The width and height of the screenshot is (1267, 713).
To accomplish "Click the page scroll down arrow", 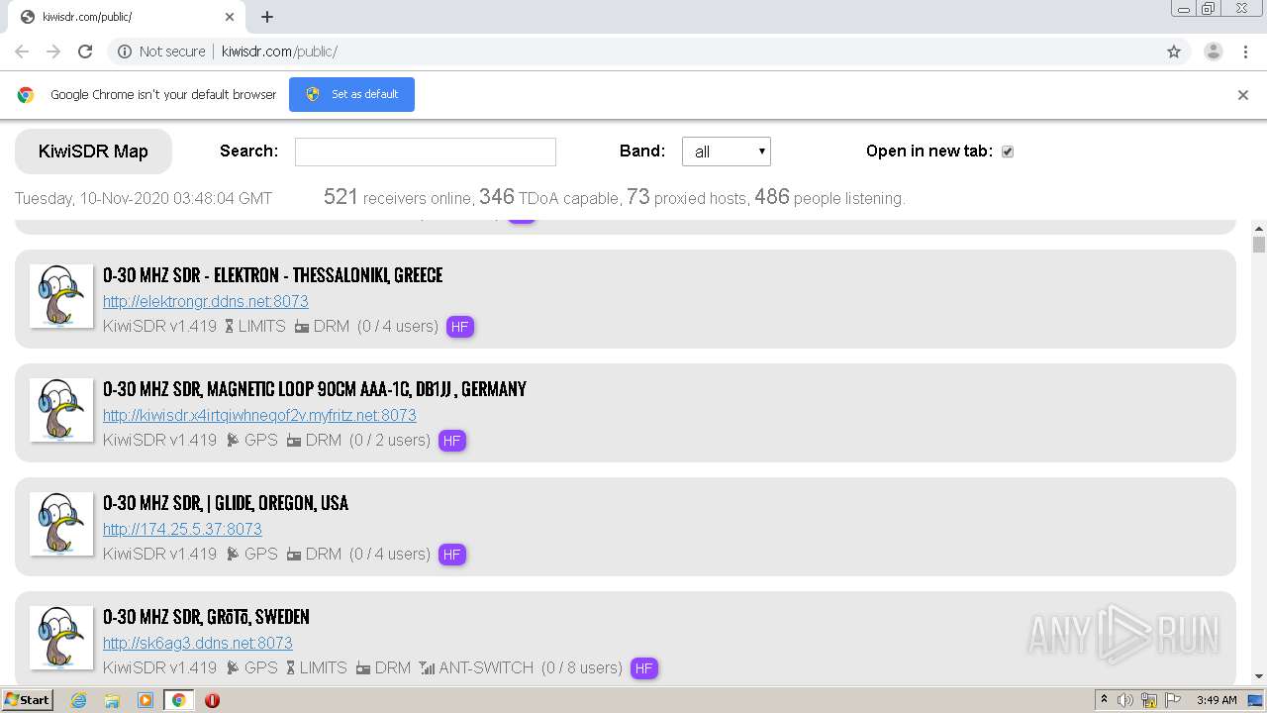I will [x=1259, y=676].
